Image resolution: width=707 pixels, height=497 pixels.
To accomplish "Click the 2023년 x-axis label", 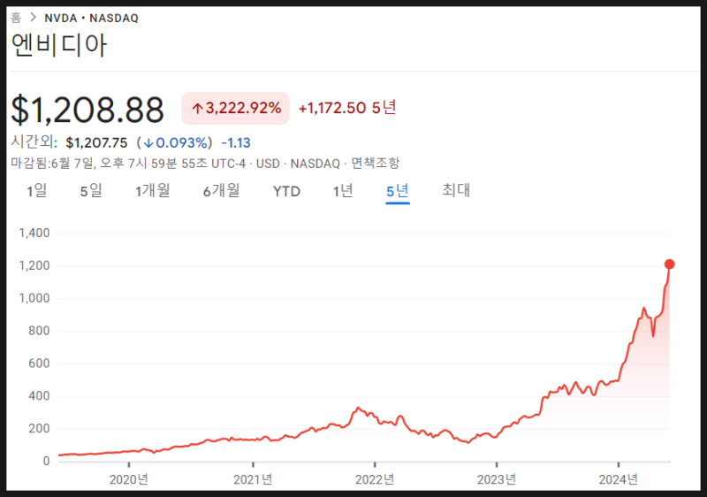I will 497,479.
